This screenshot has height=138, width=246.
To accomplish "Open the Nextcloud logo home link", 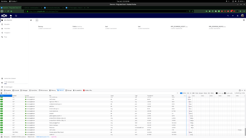I will 4,16.
